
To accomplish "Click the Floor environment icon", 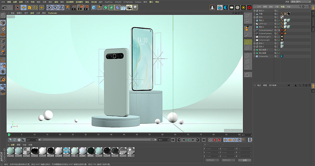I will click(123, 8).
